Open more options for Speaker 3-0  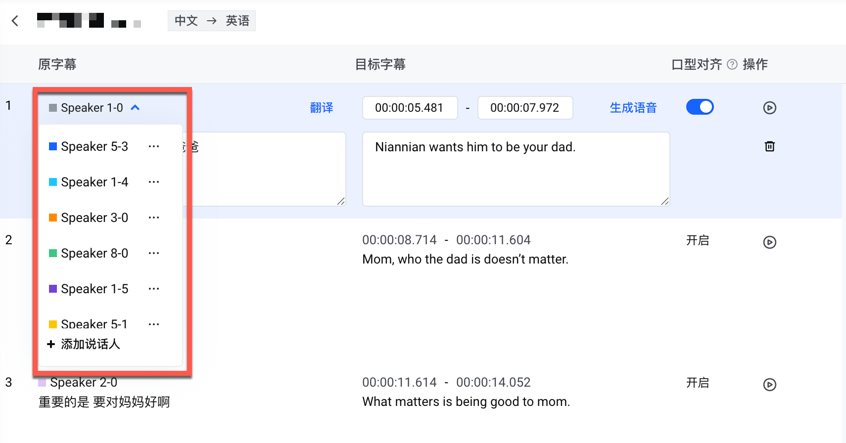tap(154, 218)
